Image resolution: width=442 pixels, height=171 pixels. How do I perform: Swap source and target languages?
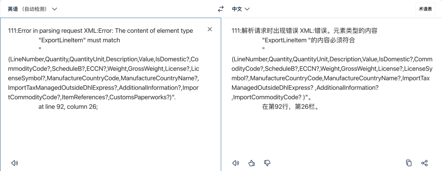pyautogui.click(x=221, y=9)
